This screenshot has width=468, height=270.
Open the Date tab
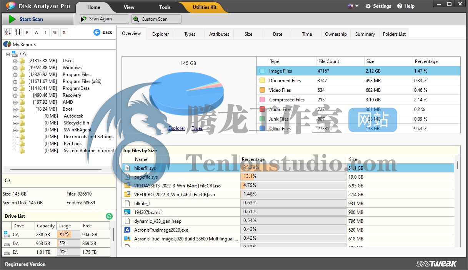point(278,34)
